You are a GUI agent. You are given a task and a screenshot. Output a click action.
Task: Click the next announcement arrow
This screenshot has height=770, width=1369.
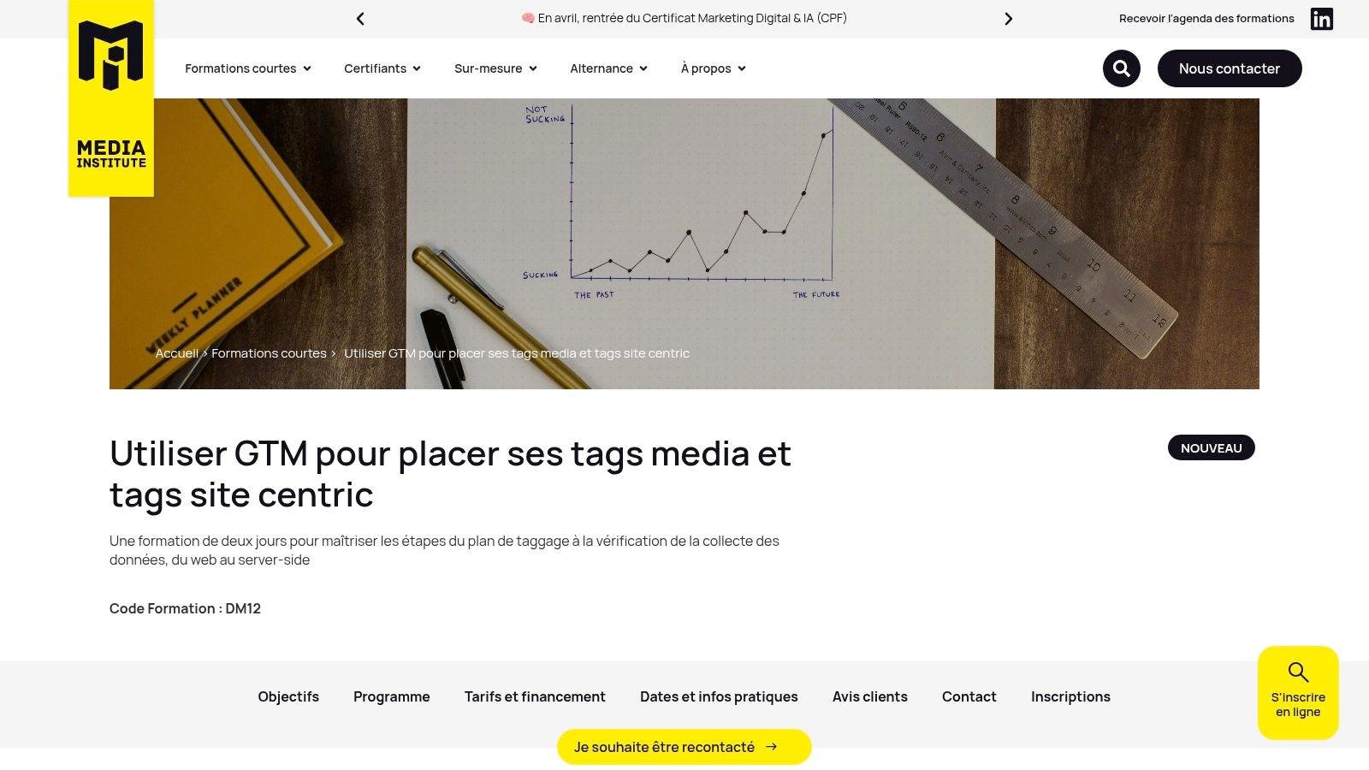(x=1009, y=18)
